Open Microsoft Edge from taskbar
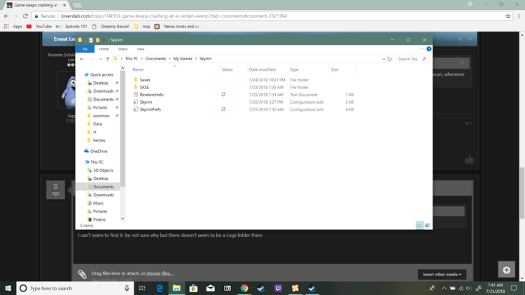Screen dimensions: 525x295 coord(160,288)
